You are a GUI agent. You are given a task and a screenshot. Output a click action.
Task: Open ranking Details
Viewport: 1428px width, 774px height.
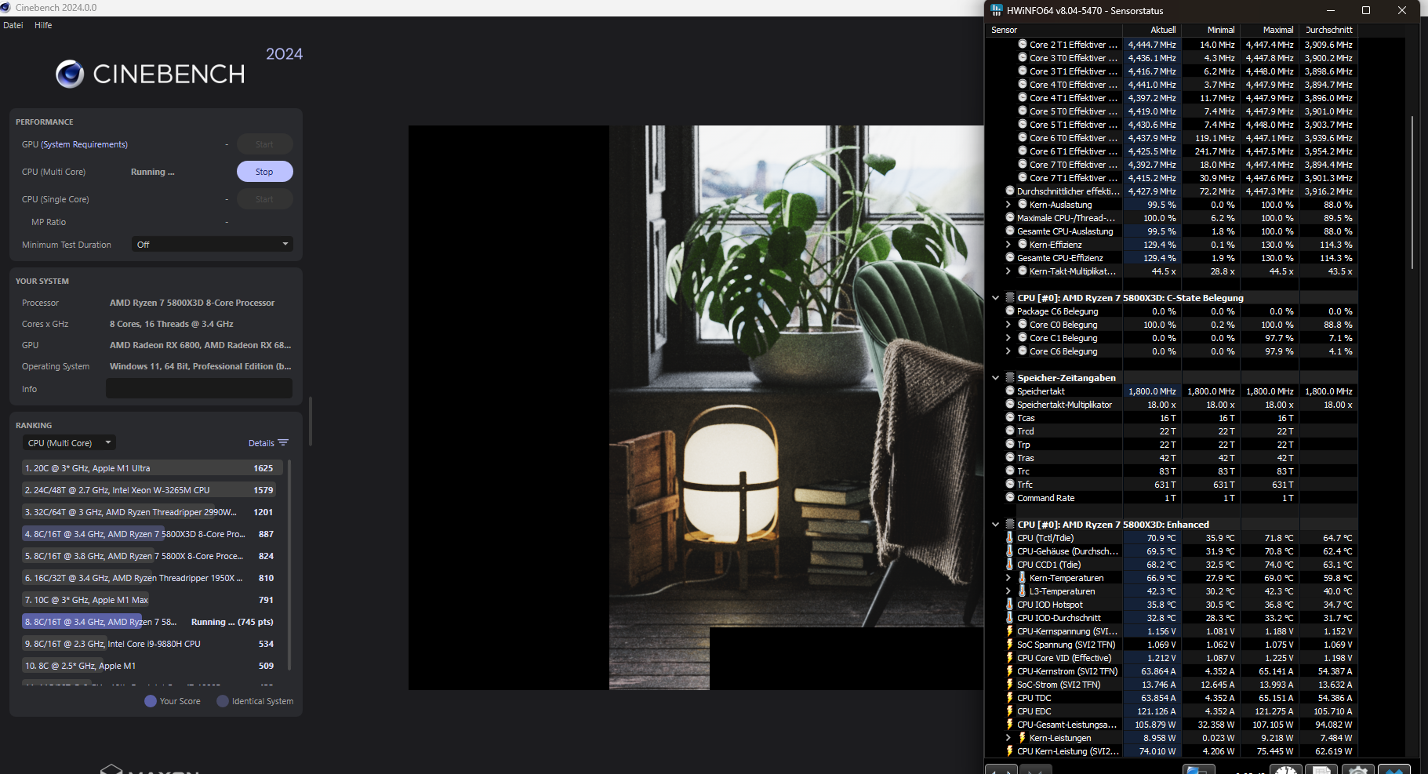[x=268, y=443]
